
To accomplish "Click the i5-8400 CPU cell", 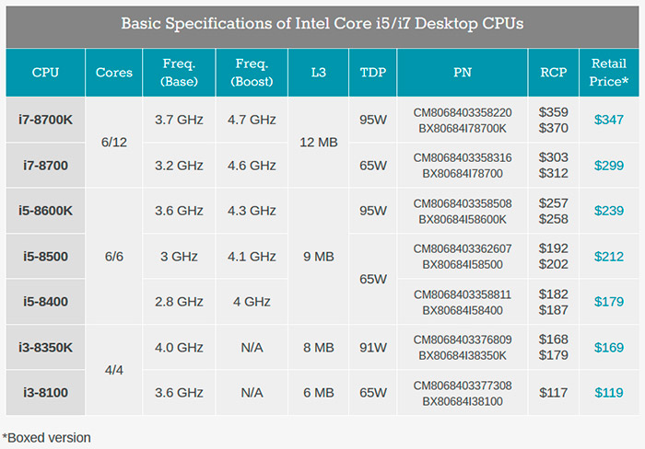I will (x=45, y=302).
